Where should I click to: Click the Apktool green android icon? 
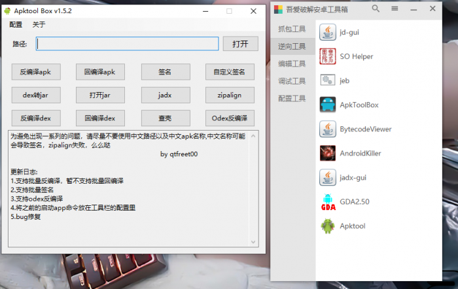click(327, 226)
